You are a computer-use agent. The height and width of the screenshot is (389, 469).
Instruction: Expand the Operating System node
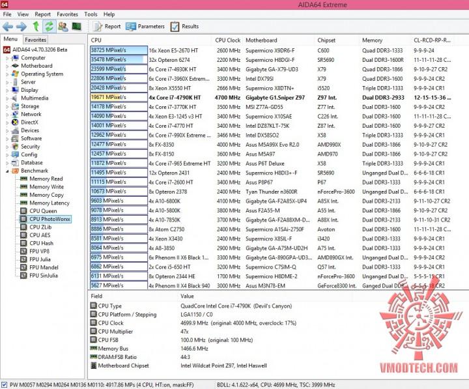pos(7,74)
